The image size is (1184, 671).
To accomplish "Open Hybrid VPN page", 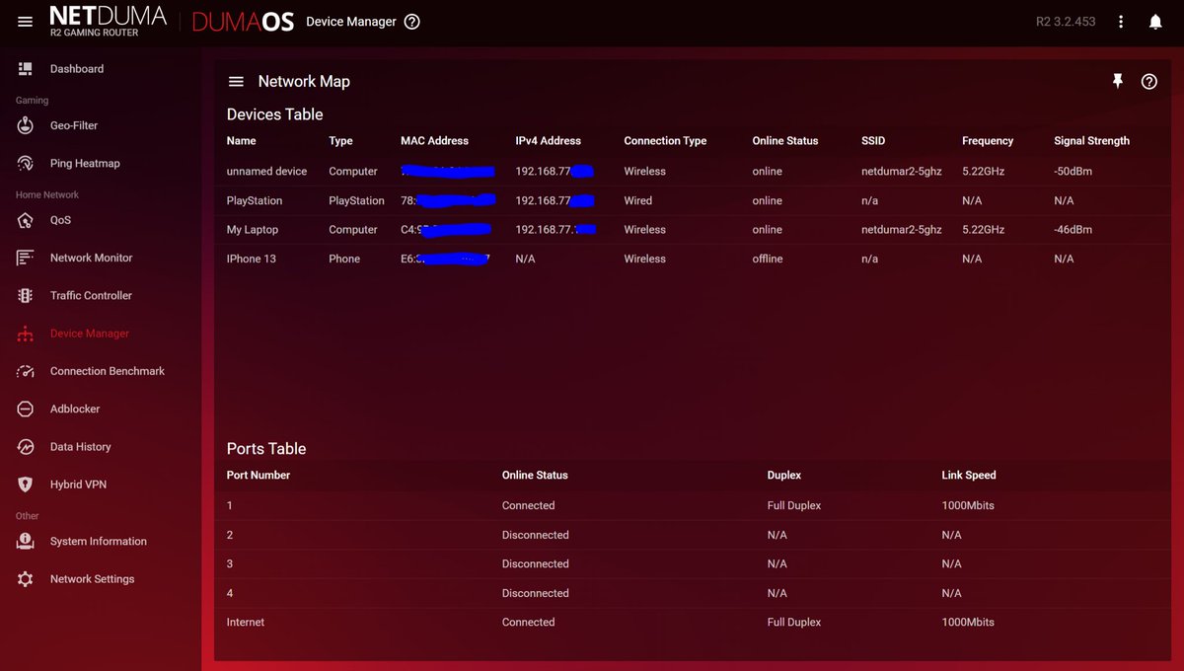I will pyautogui.click(x=78, y=485).
